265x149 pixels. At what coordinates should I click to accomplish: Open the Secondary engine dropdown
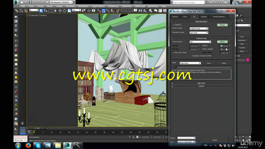(x=199, y=32)
